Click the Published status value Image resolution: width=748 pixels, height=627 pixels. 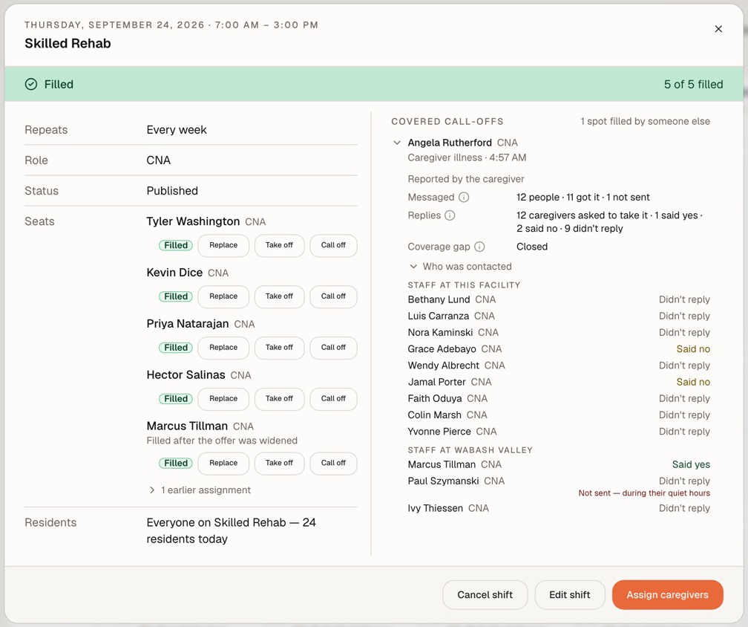click(x=172, y=191)
